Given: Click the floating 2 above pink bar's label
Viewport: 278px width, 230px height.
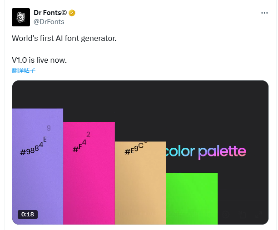Looking at the screenshot, I should click(88, 134).
